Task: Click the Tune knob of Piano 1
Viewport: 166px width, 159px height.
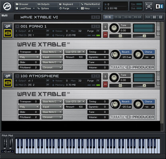Action: point(114,28)
